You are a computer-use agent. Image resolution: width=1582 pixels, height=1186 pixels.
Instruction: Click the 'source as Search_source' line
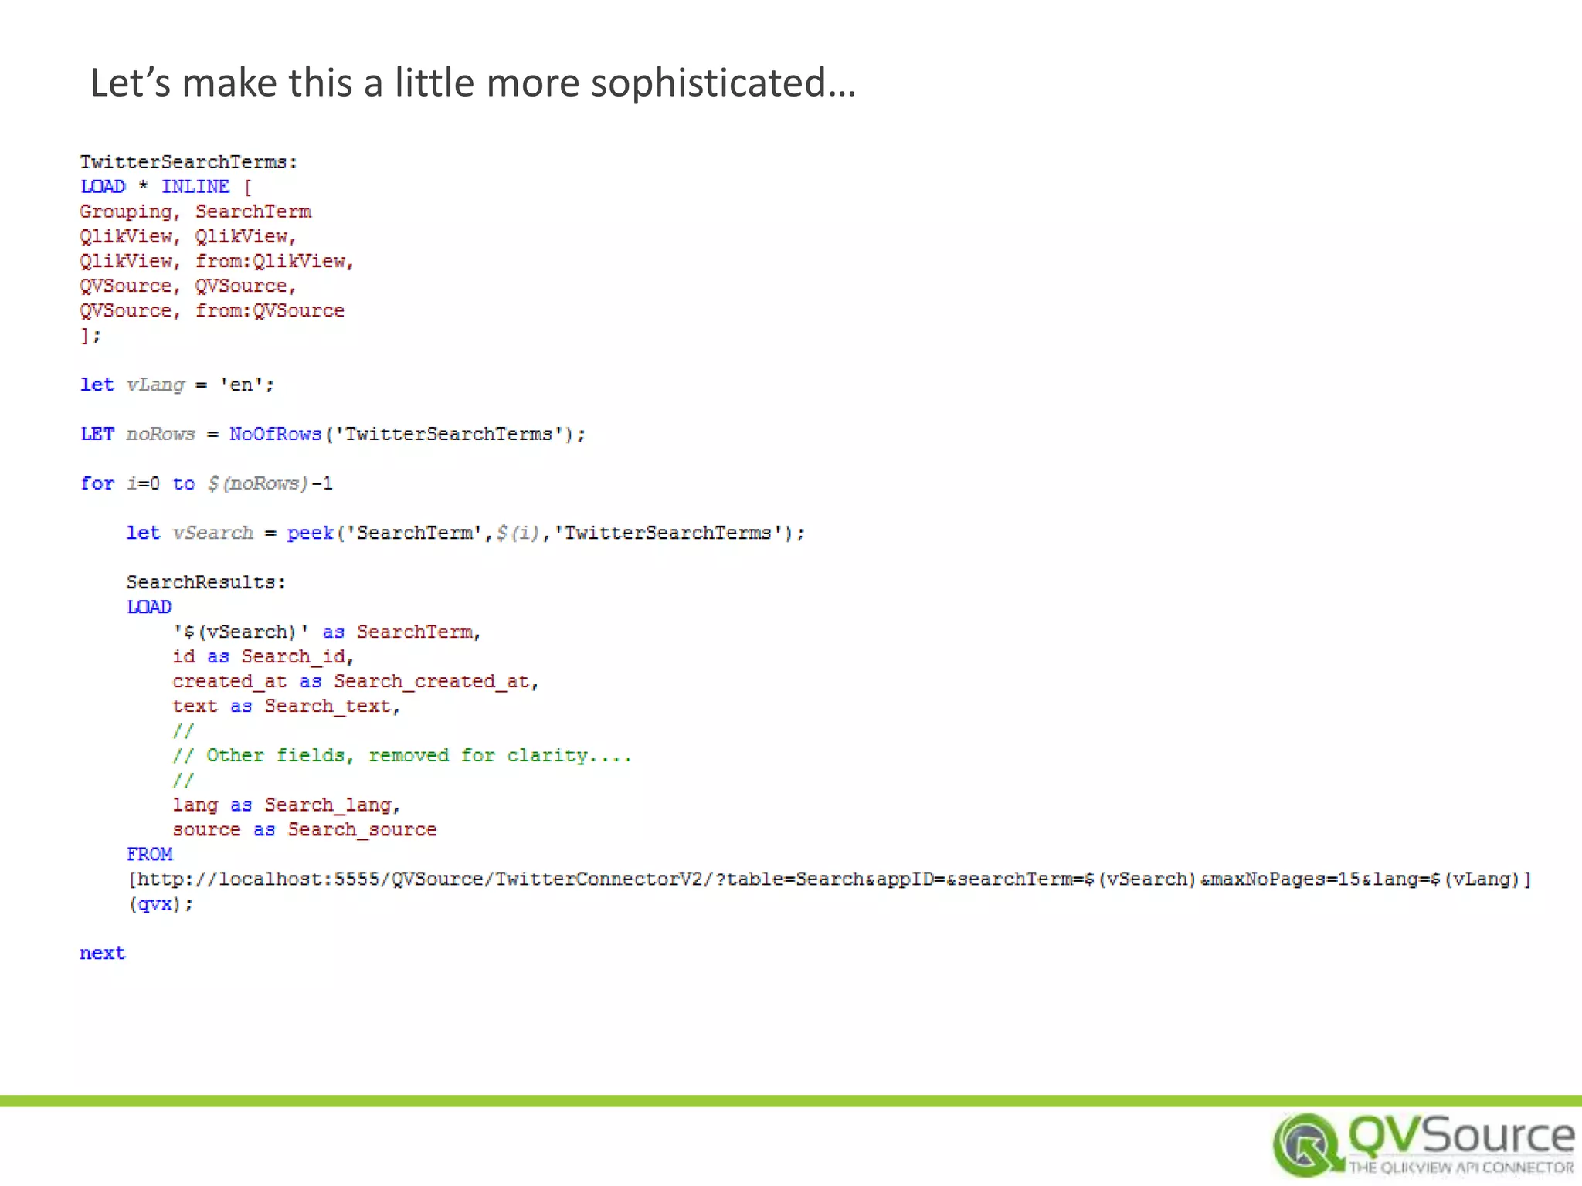[x=304, y=829]
